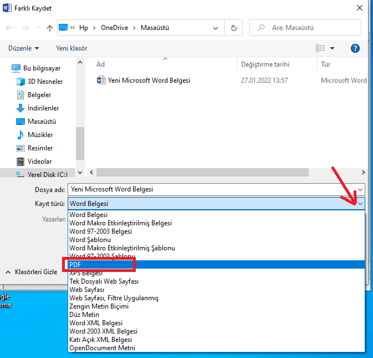Collapse the Kayıt türü dropdown list
The height and width of the screenshot is (358, 373).
tap(360, 204)
